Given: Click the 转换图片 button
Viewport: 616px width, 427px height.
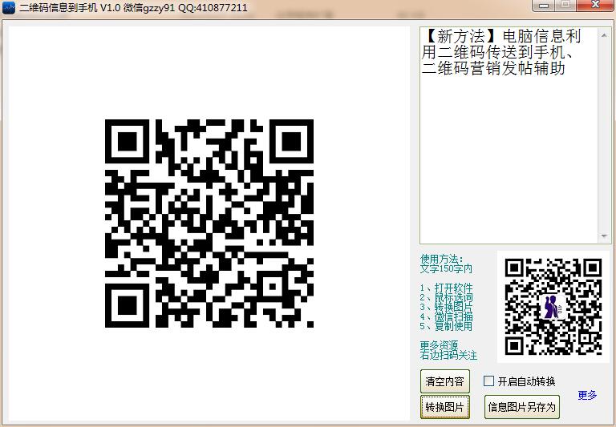Looking at the screenshot, I should point(444,407).
